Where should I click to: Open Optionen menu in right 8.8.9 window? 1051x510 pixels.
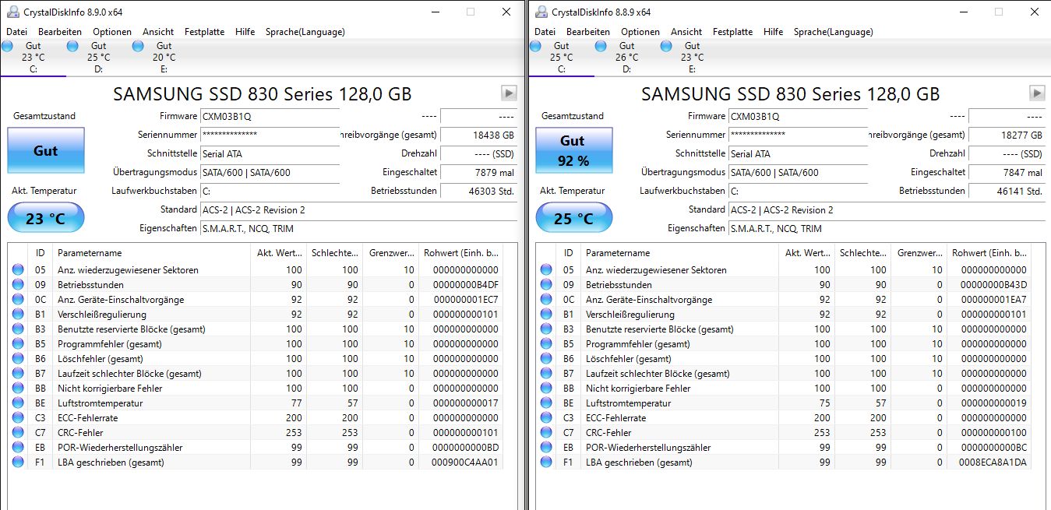tap(640, 32)
